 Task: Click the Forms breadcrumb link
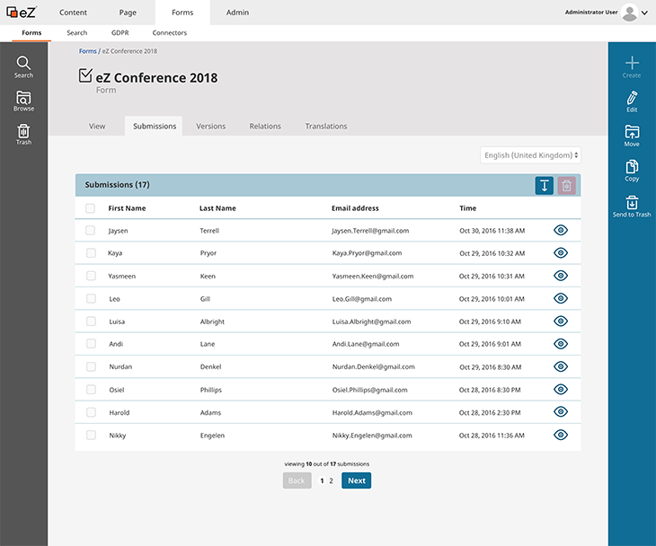point(87,51)
